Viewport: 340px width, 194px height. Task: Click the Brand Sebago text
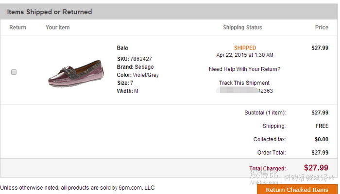click(x=135, y=67)
